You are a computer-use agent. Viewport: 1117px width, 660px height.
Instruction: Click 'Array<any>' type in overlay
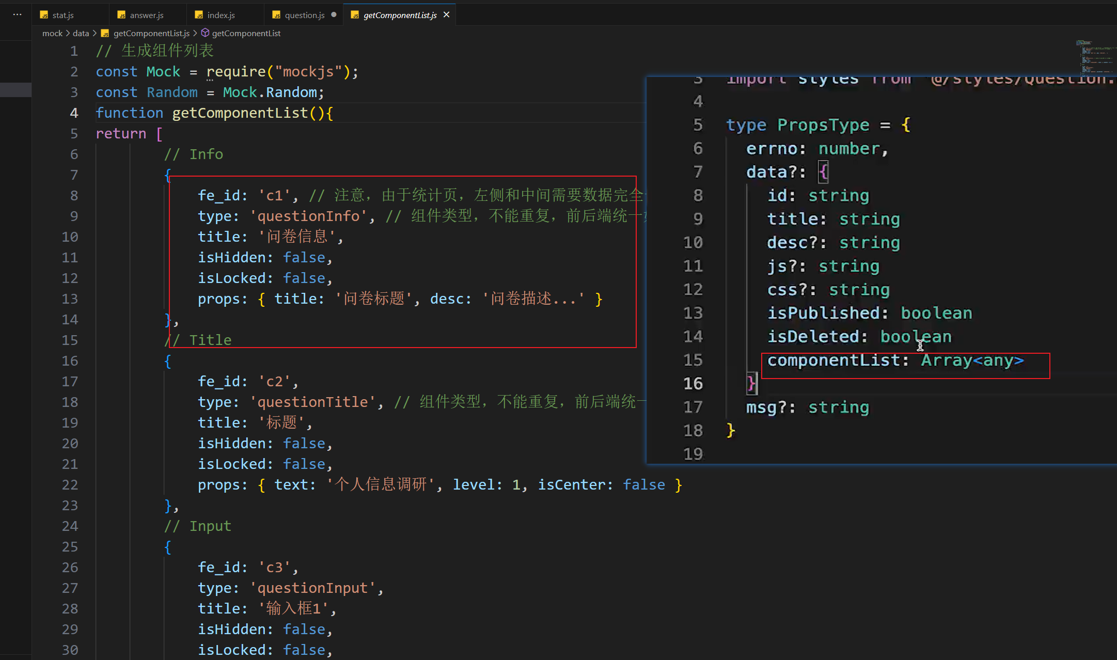[972, 360]
